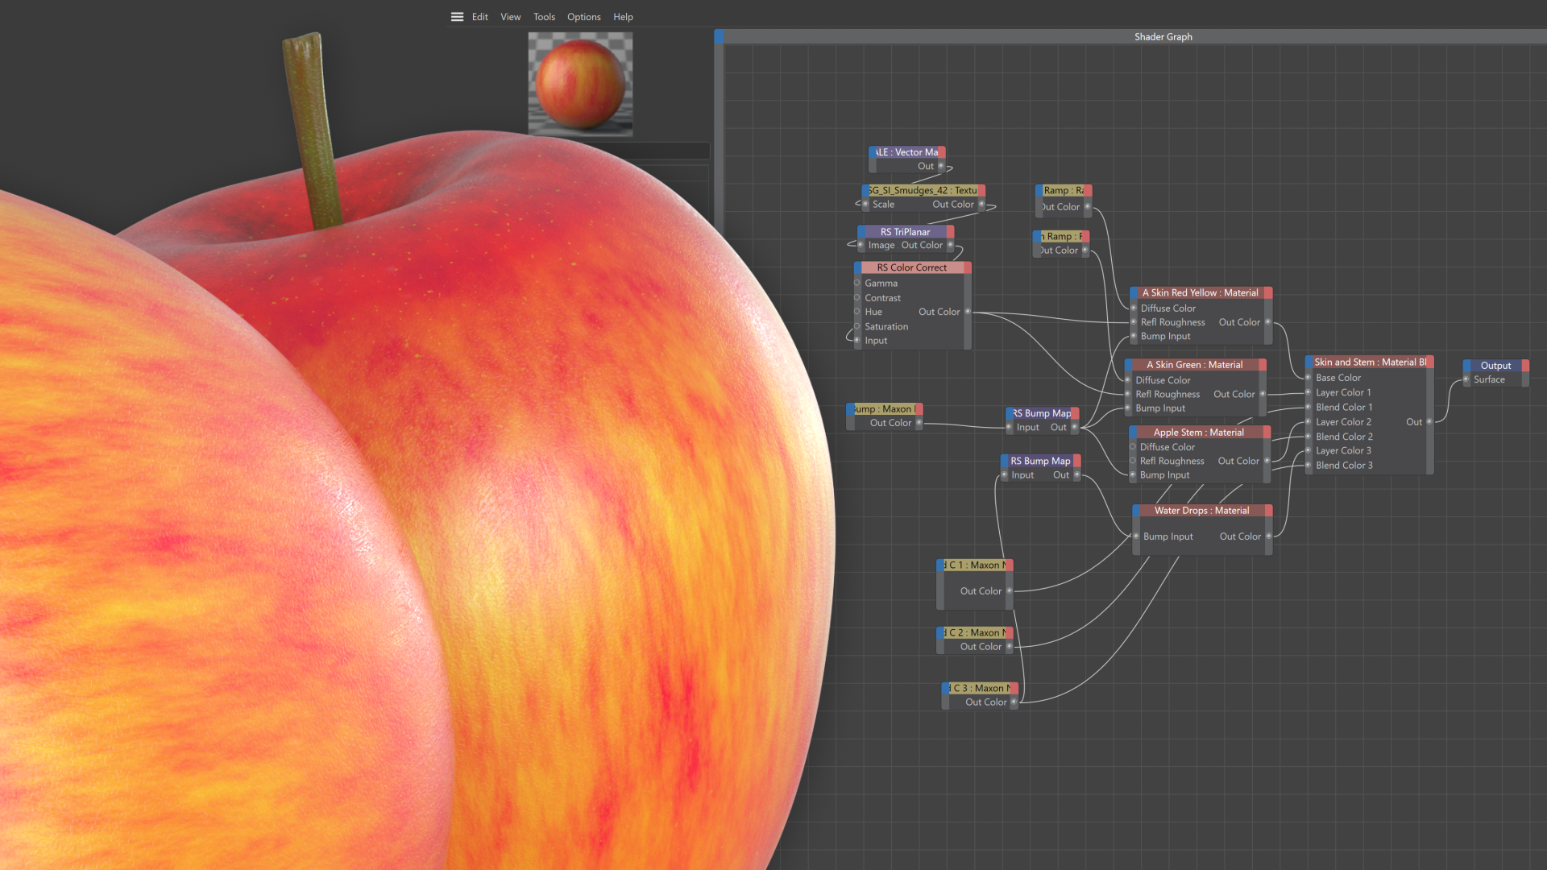The image size is (1547, 870).
Task: Open the hamburger menu icon
Action: 457,16
